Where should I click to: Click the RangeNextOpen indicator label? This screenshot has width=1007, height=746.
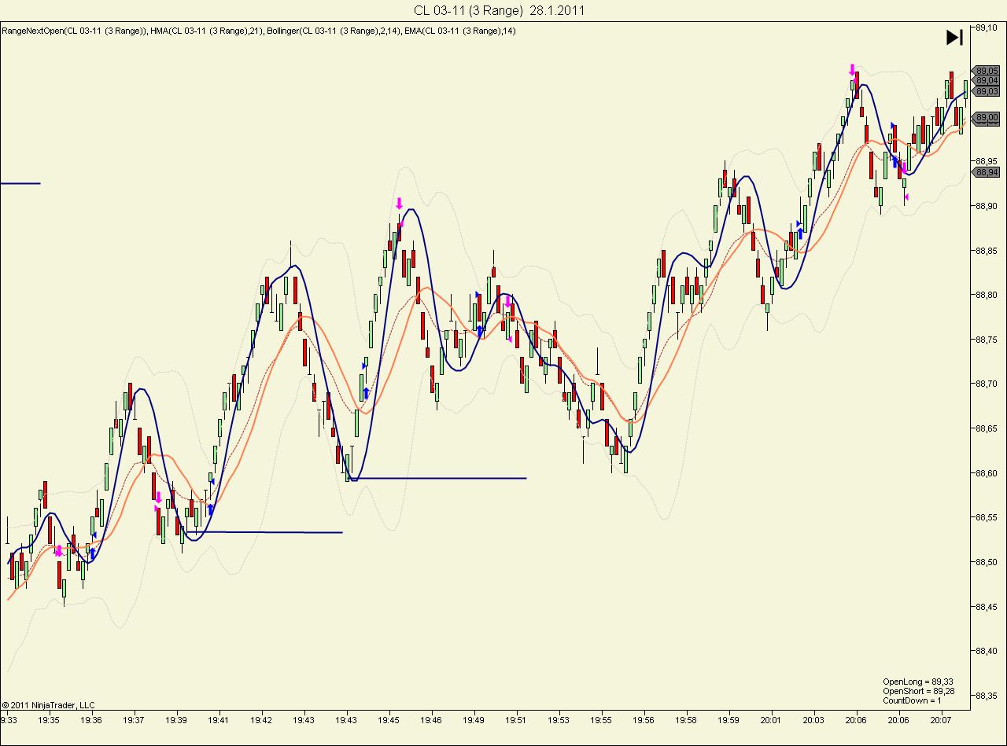pos(74,31)
